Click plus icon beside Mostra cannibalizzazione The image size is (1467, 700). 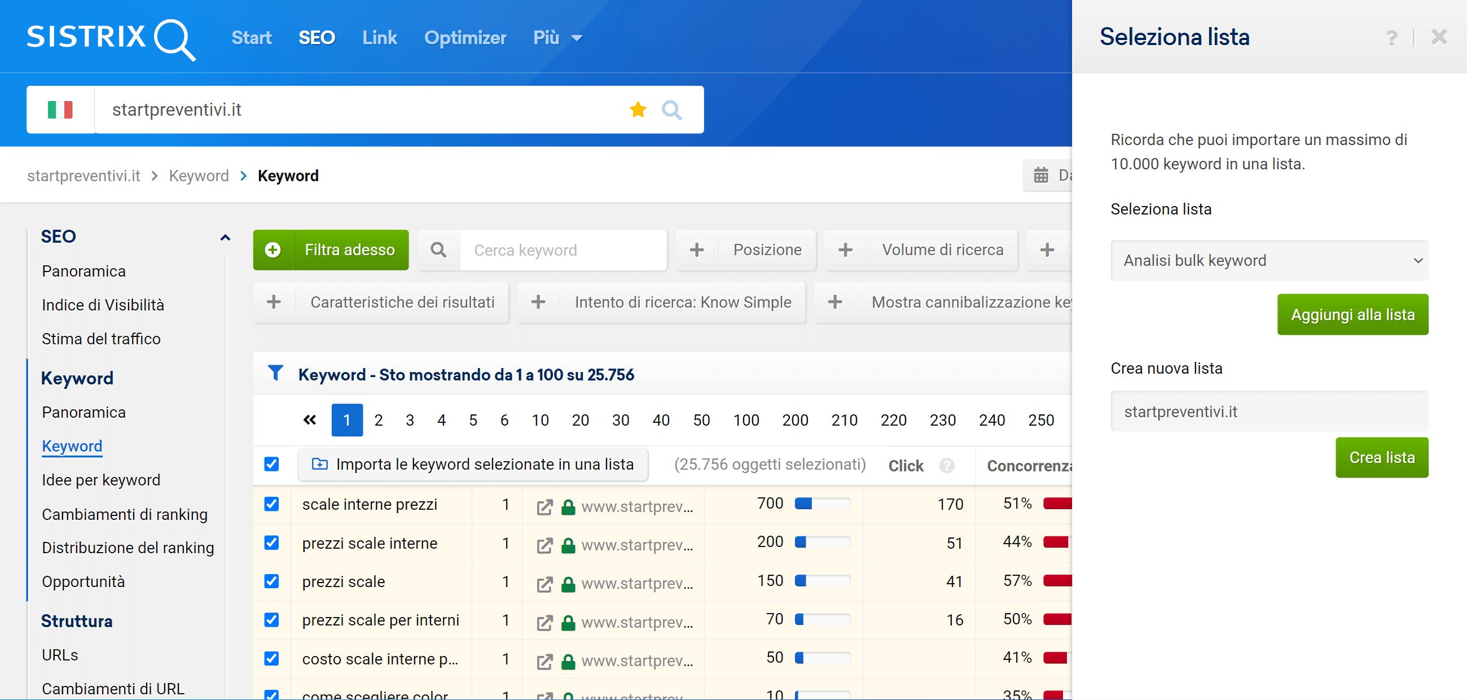(834, 302)
